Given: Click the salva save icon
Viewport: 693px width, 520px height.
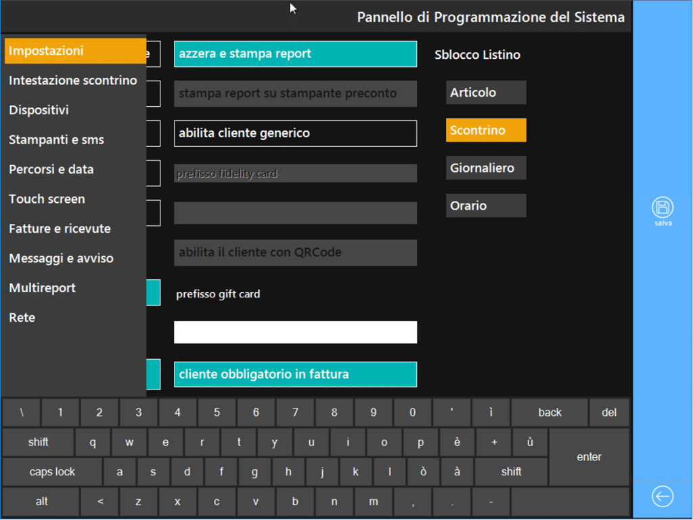Looking at the screenshot, I should point(663,208).
